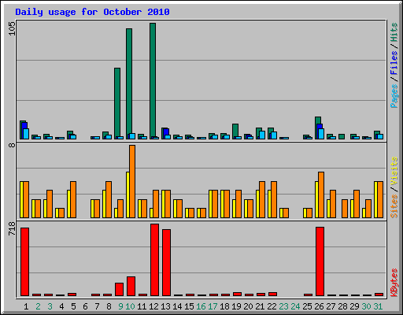Screen dimensions: 403x315
Task: Select the orange Sites bar for day 31
Action: tap(380, 199)
